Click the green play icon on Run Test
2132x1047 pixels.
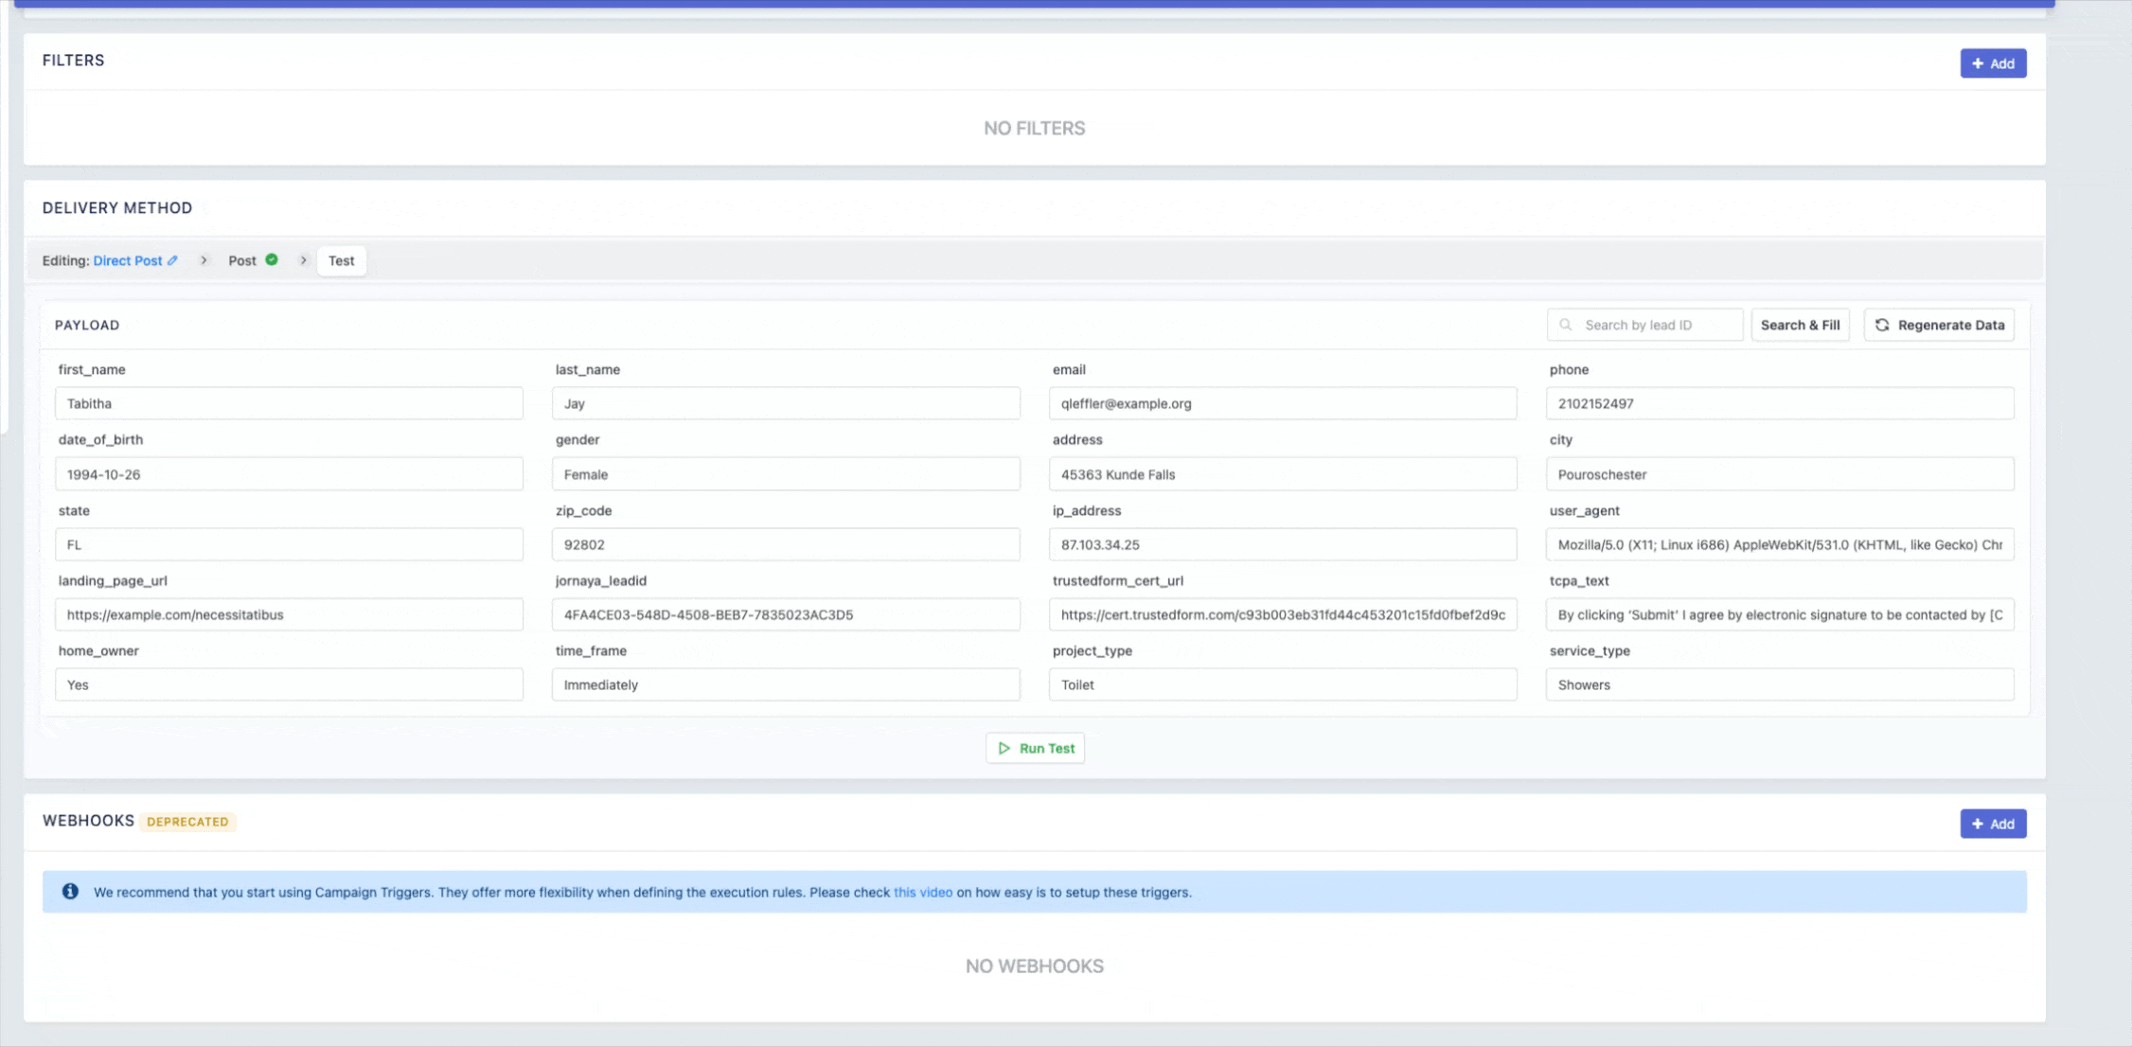click(1004, 748)
